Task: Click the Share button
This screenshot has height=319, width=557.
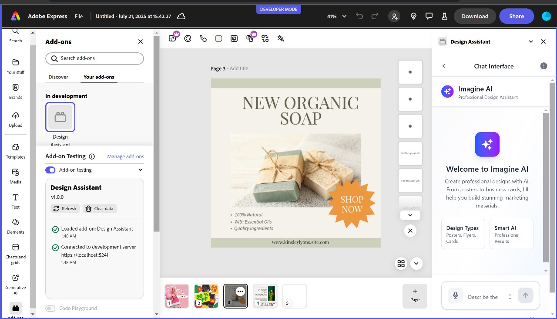Action: [517, 16]
